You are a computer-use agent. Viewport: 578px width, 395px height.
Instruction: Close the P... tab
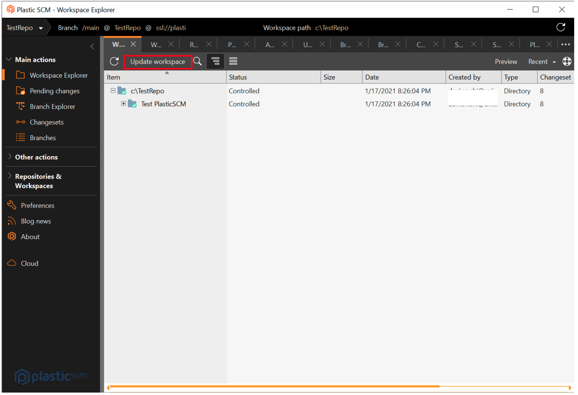[247, 45]
